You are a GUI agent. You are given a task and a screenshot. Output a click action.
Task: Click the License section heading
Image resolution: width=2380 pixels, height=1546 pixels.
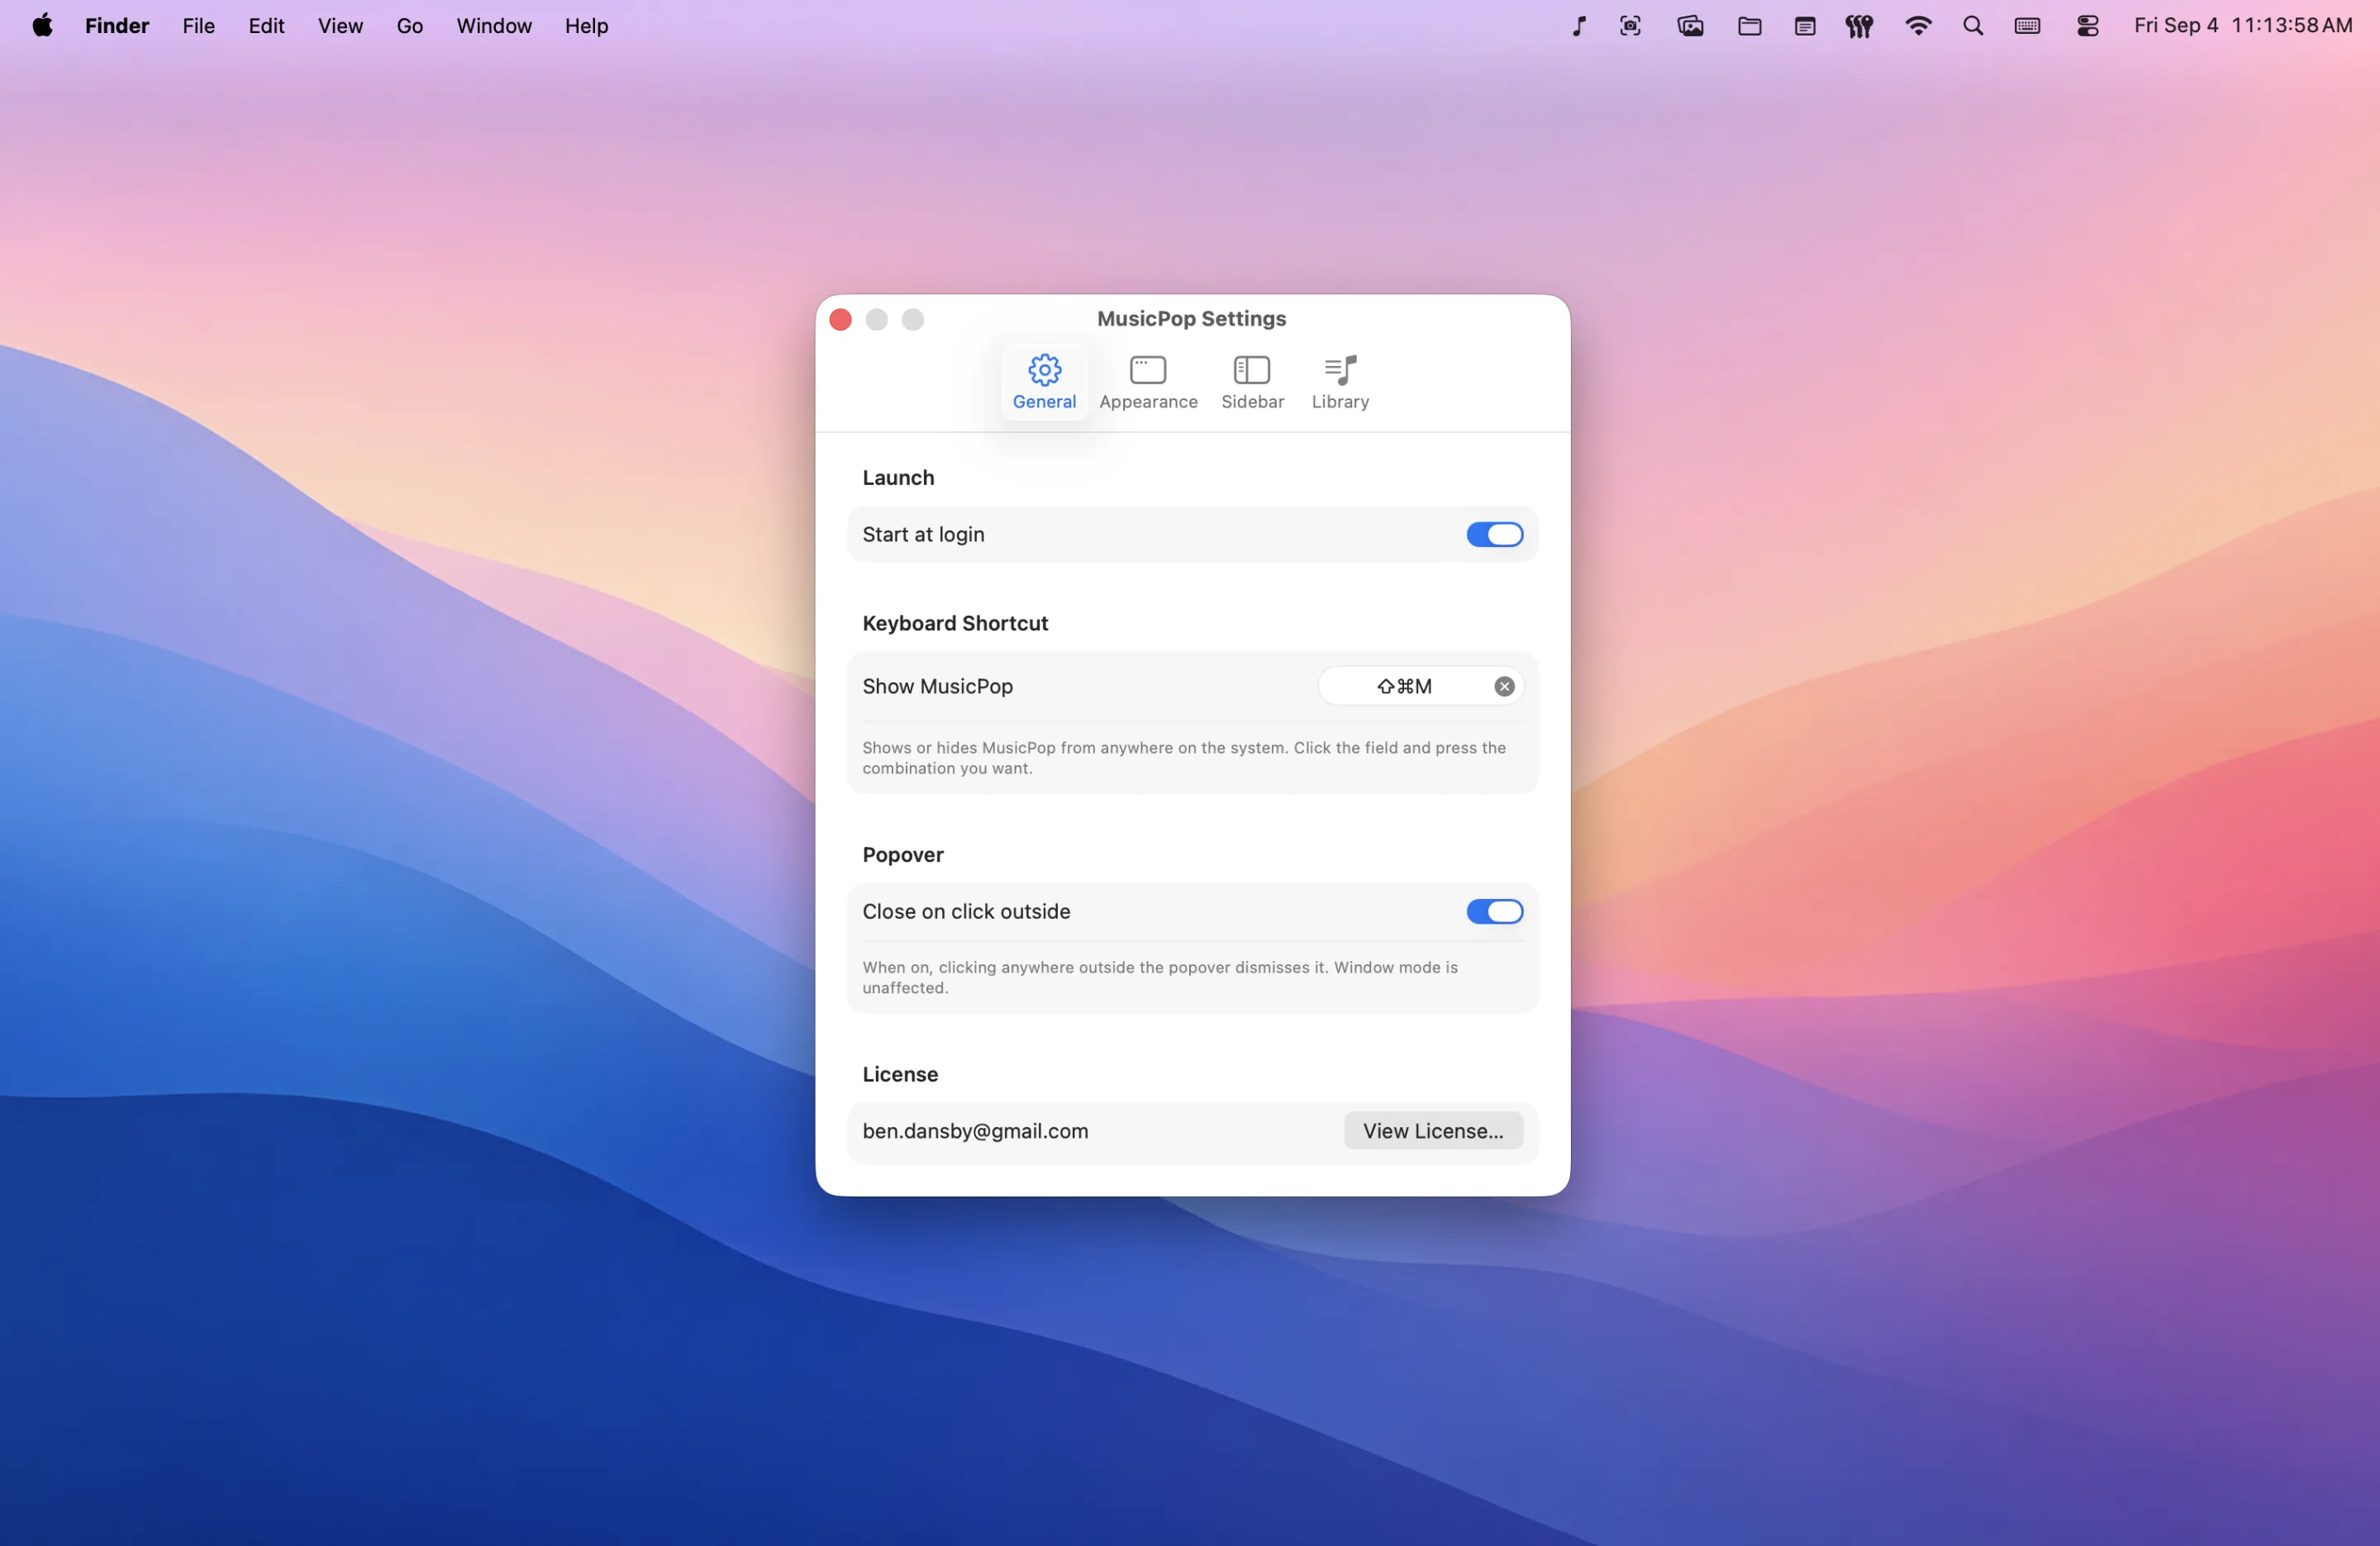900,1074
